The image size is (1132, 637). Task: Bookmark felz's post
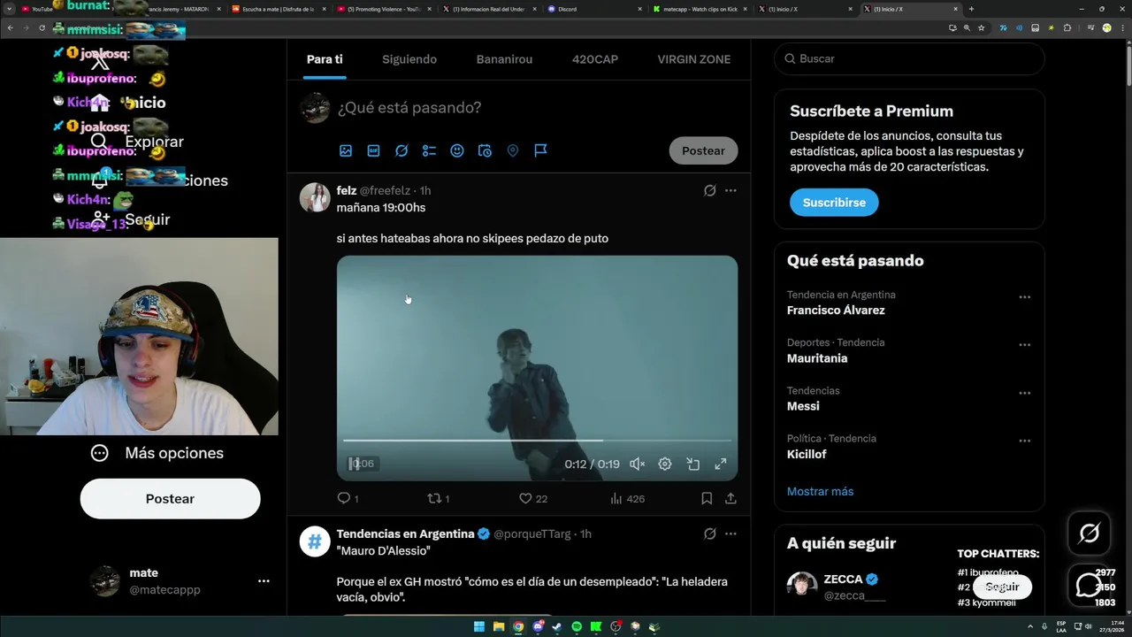(707, 499)
